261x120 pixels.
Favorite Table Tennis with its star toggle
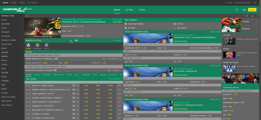22,101
